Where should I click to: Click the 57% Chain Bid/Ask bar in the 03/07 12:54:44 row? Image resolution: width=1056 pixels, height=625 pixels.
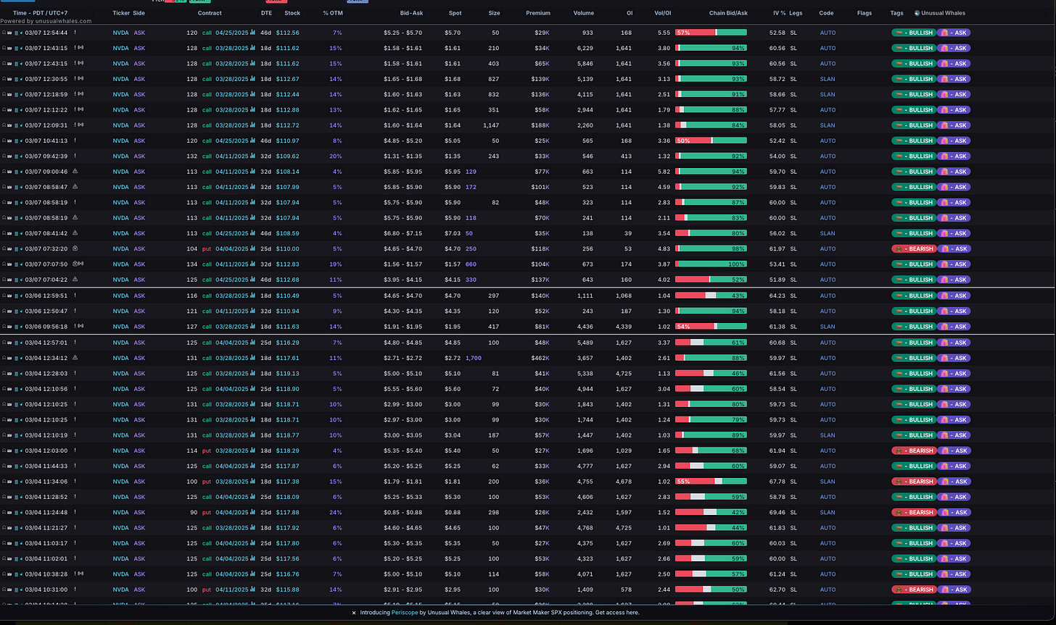pyautogui.click(x=711, y=33)
